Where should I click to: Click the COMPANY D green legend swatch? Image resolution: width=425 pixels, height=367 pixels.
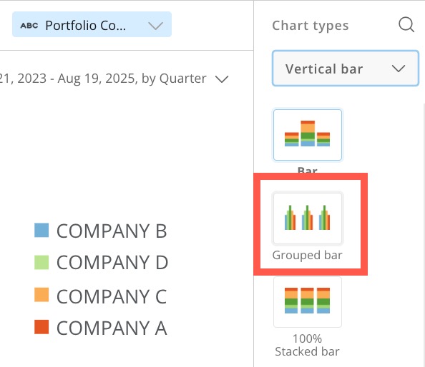(41, 262)
